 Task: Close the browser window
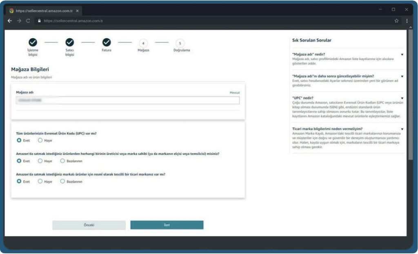point(406,9)
